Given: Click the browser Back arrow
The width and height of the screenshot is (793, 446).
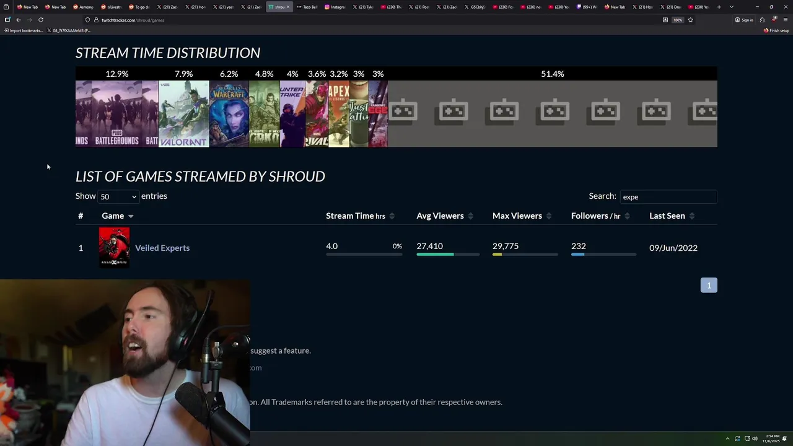Looking at the screenshot, I should (x=18, y=20).
